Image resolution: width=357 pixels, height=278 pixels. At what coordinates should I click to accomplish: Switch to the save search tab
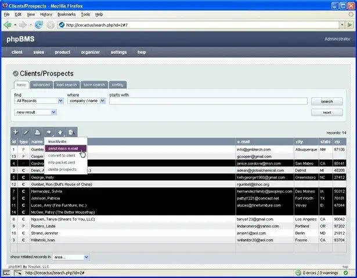pos(94,85)
